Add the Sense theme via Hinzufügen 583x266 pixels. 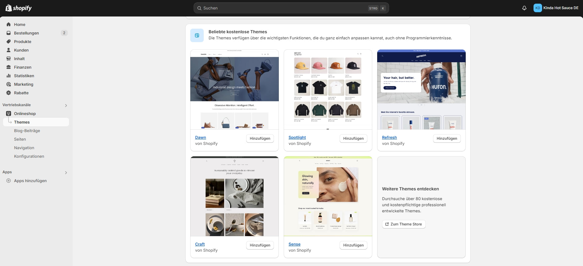pyautogui.click(x=353, y=245)
